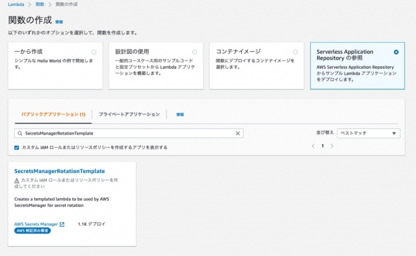The image size is (416, 256).
Task: Click external link icon beside AWS Secrets Manager
Action: coord(62,224)
